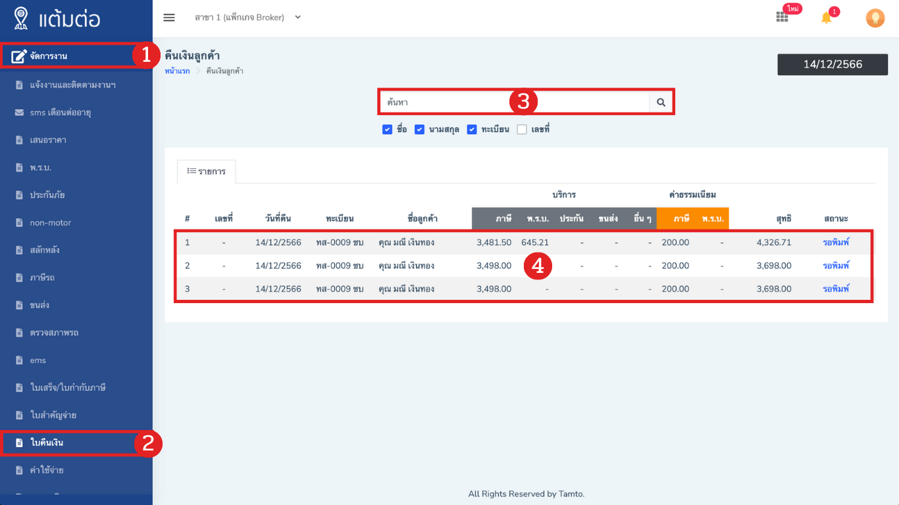Image resolution: width=899 pixels, height=505 pixels.
Task: Uncheck the ทะเบียน search checkbox
Action: tap(472, 130)
